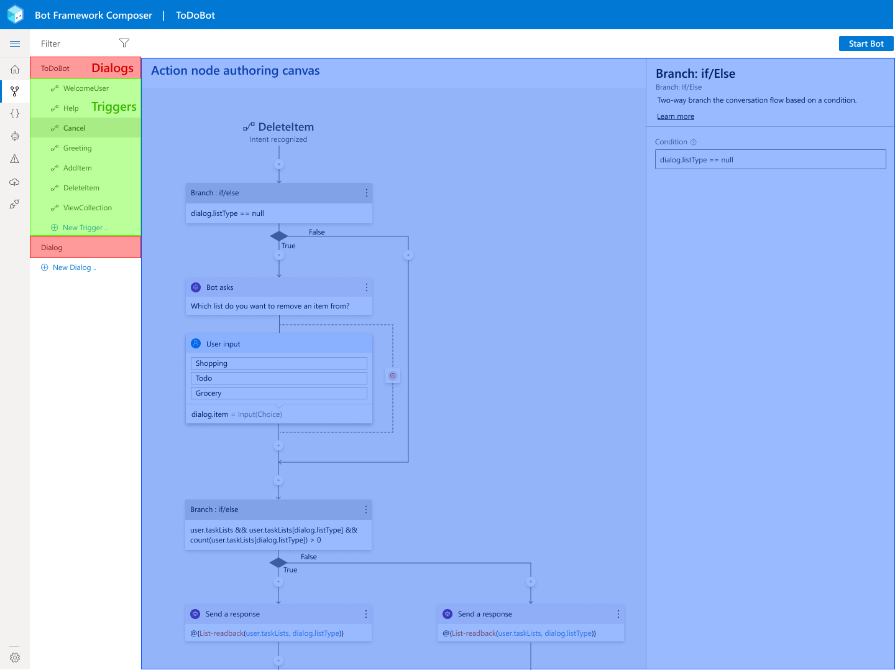This screenshot has width=895, height=670.
Task: Open the Design flow page icon
Action: [15, 91]
